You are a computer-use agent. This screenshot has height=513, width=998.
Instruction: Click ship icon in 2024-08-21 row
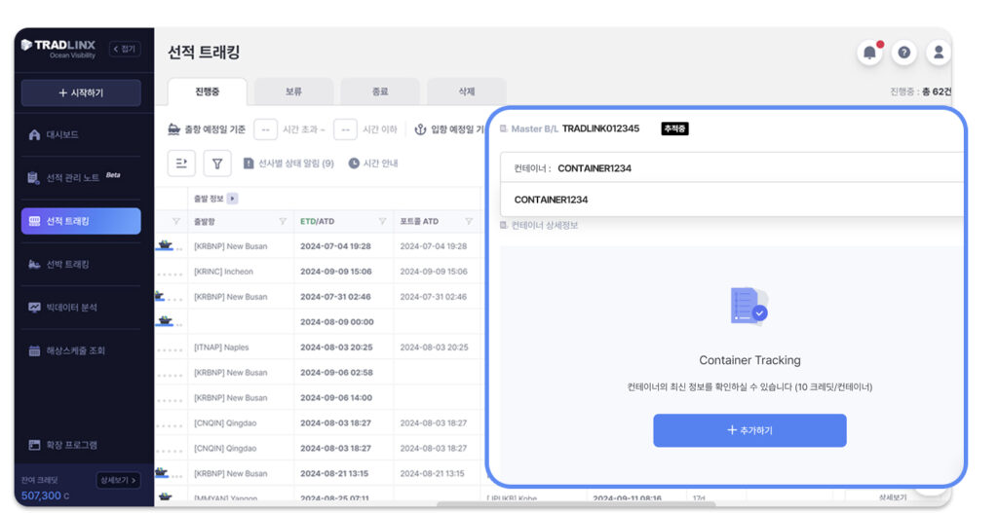161,472
